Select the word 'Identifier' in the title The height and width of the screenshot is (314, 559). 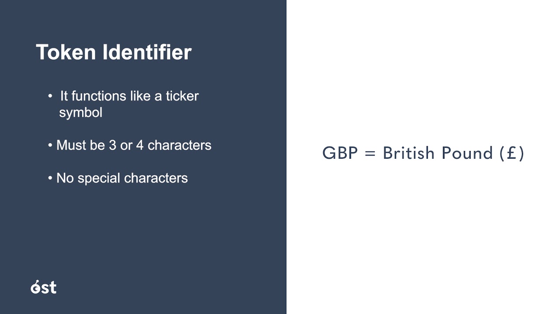click(147, 52)
